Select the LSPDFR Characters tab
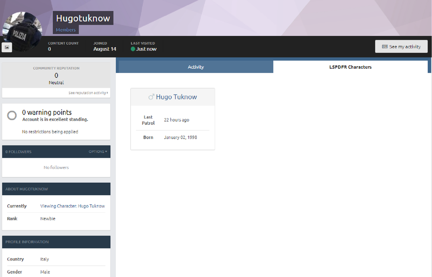The image size is (432, 277). [x=350, y=67]
